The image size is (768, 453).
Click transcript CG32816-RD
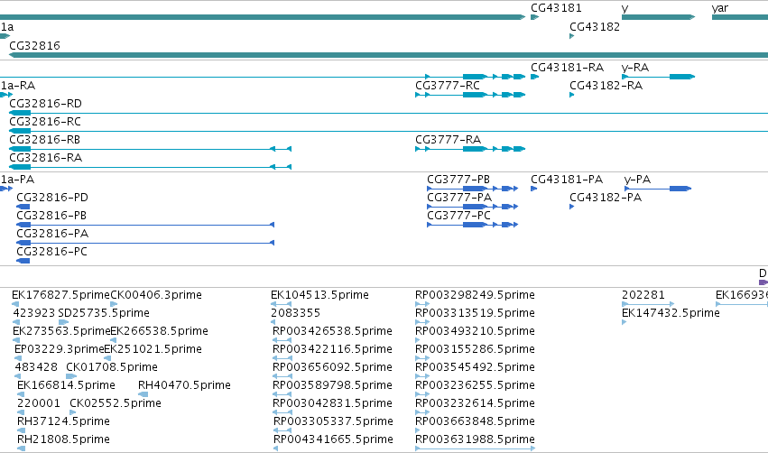pyautogui.click(x=45, y=104)
